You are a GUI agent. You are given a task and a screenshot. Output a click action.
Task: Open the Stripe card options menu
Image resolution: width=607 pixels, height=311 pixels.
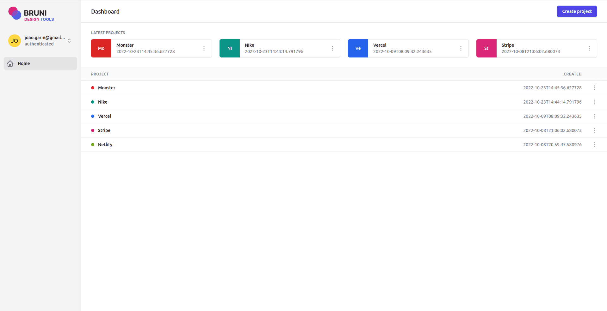coord(589,48)
